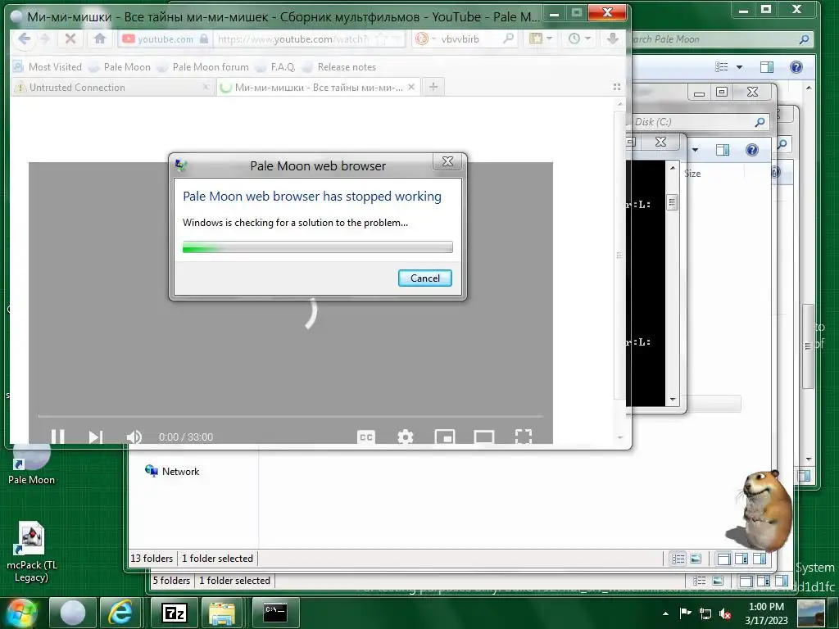Close the Ми-ми-мишки YouTube tab
This screenshot has width=839, height=629.
point(411,87)
